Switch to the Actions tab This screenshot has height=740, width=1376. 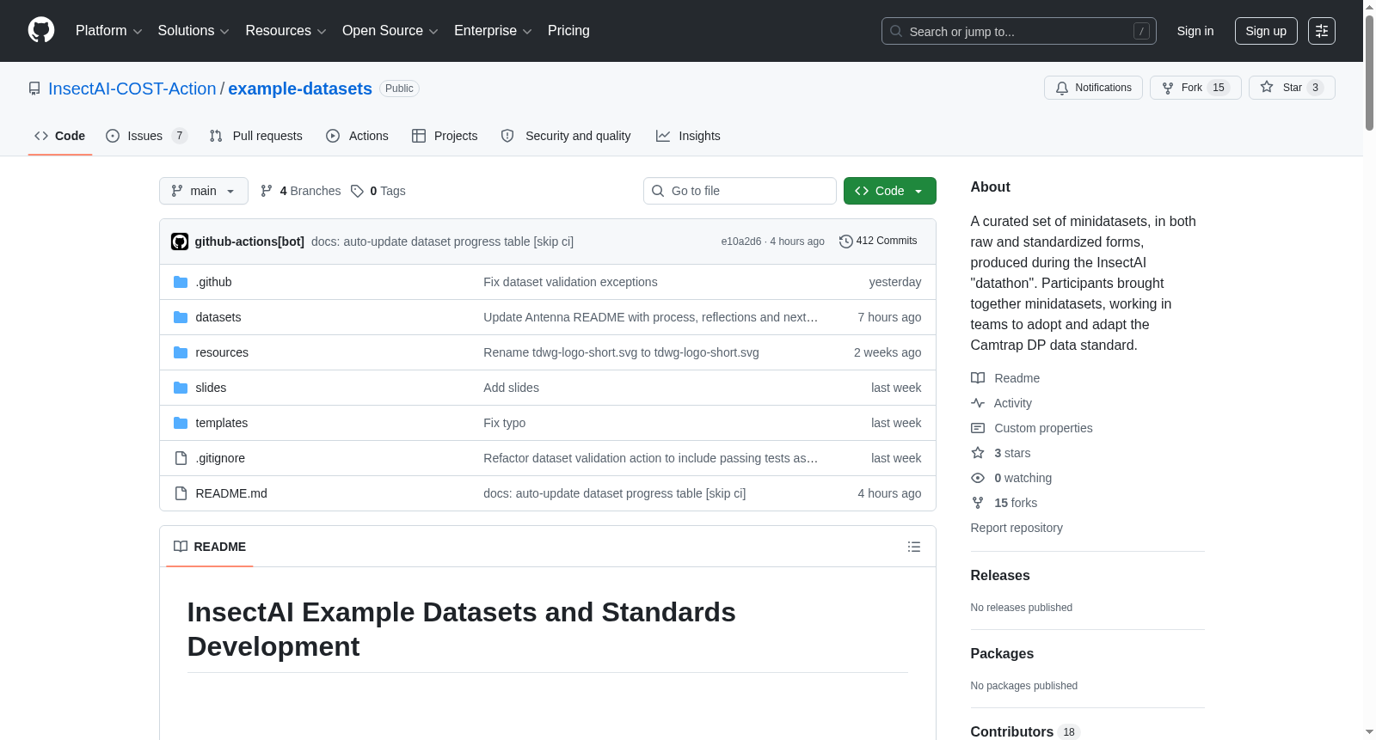357,136
